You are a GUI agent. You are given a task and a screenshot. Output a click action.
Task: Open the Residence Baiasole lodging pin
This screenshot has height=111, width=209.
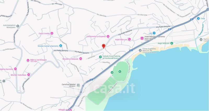80,59
